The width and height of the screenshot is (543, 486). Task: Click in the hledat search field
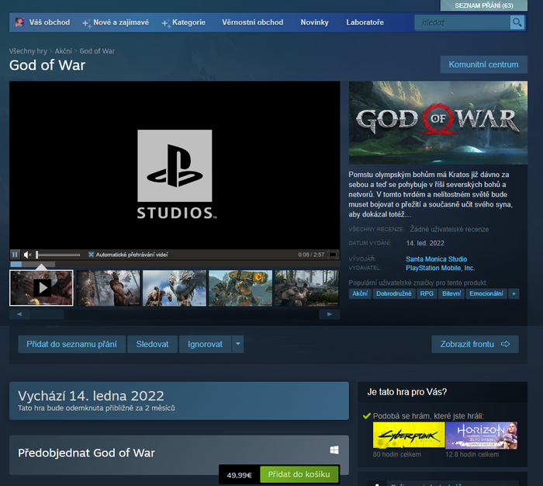point(462,23)
